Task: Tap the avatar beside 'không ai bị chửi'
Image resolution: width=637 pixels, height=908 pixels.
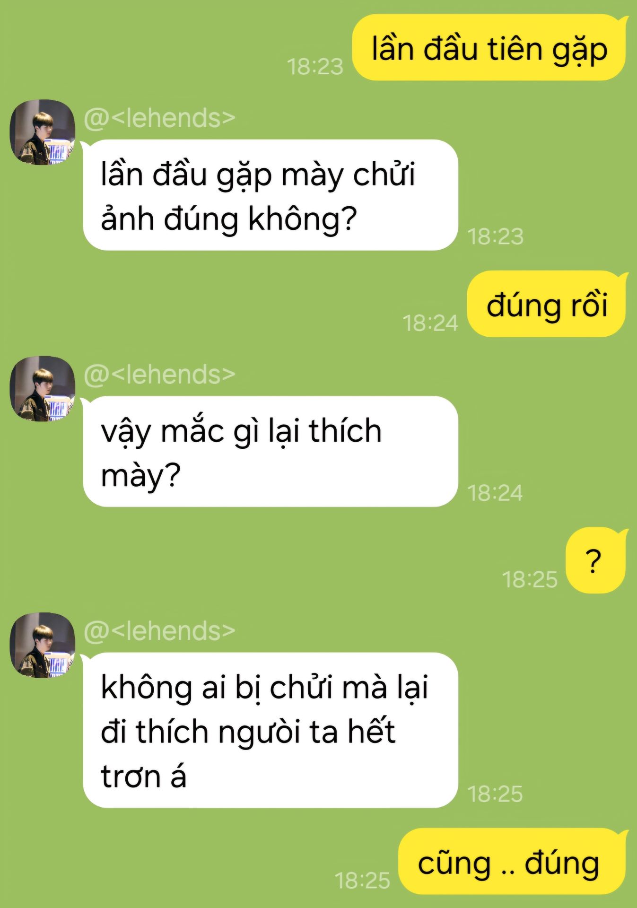Action: (43, 646)
